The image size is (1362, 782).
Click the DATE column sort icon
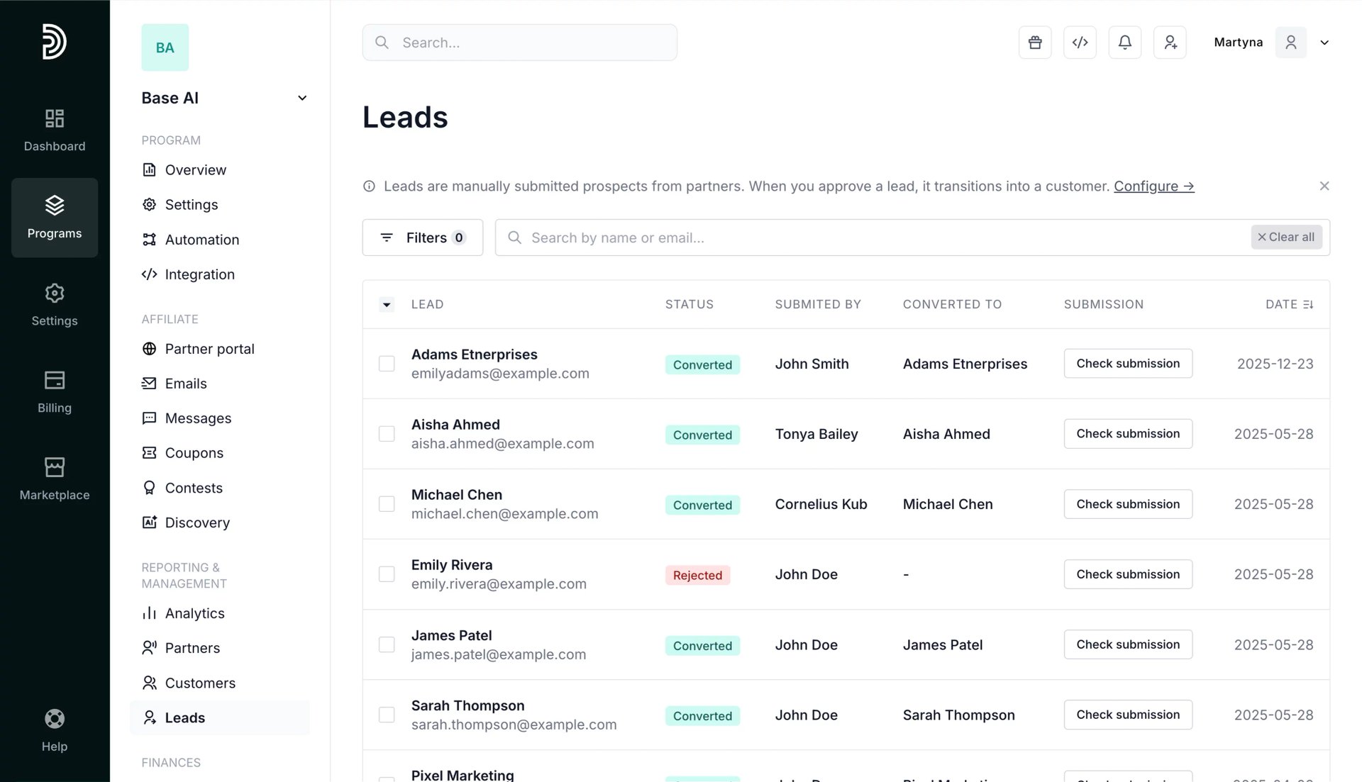(1308, 304)
